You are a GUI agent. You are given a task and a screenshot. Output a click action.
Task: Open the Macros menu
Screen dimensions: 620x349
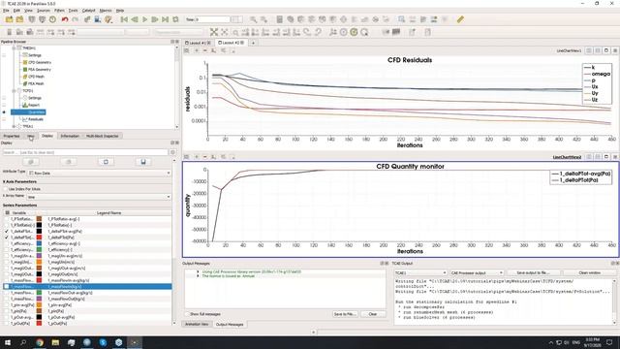click(106, 11)
